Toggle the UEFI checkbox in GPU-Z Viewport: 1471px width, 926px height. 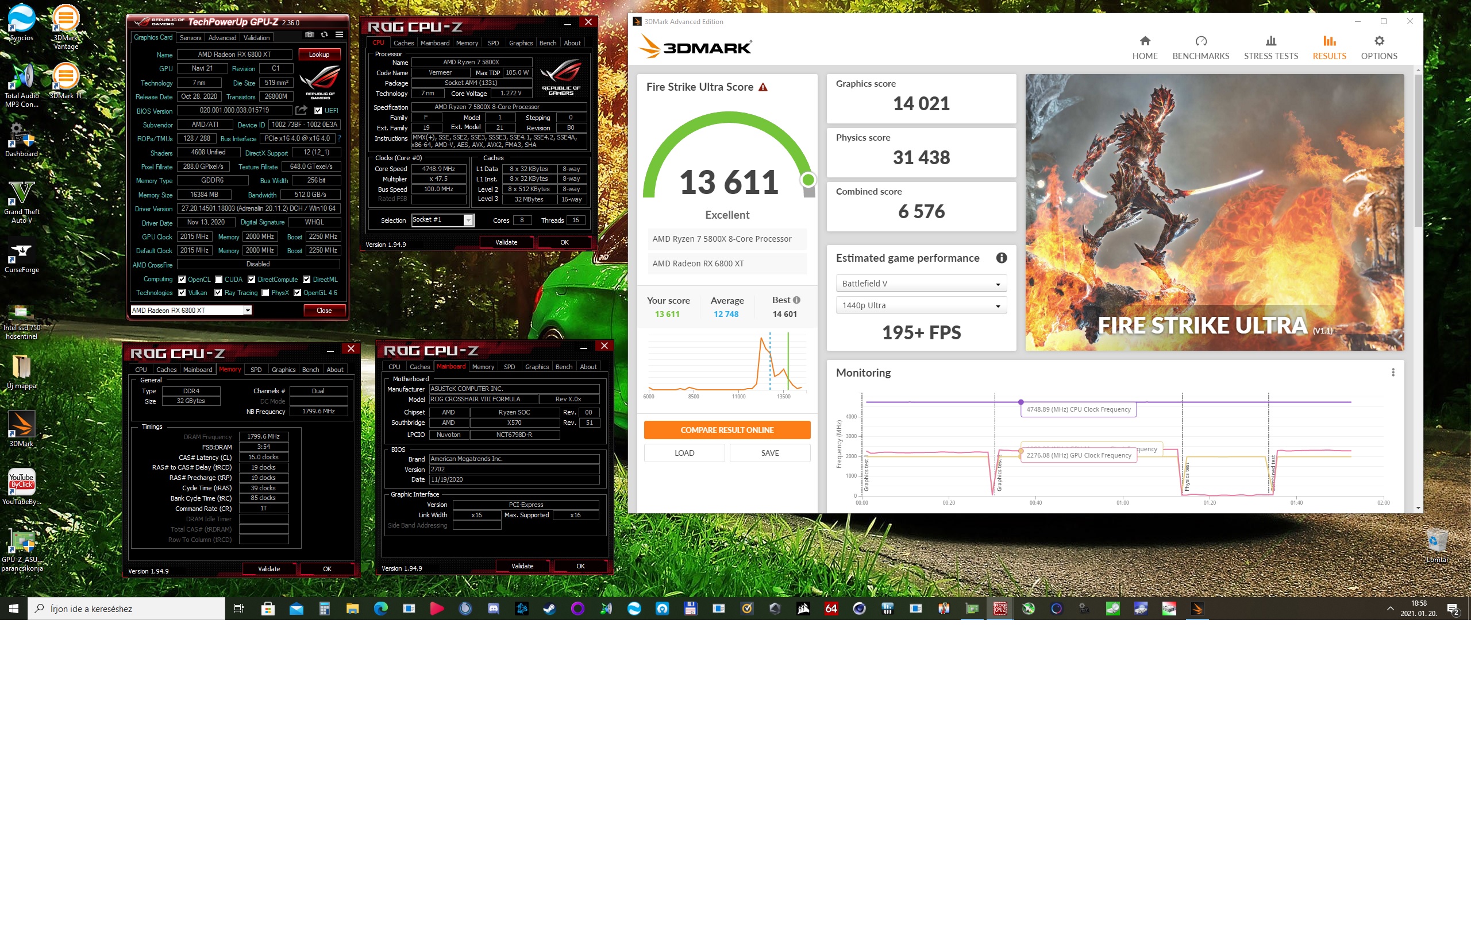click(318, 110)
